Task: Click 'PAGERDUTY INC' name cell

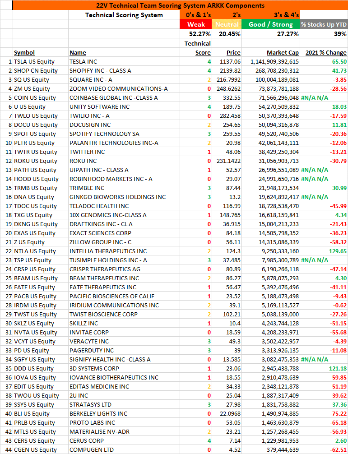Action: [124, 350]
